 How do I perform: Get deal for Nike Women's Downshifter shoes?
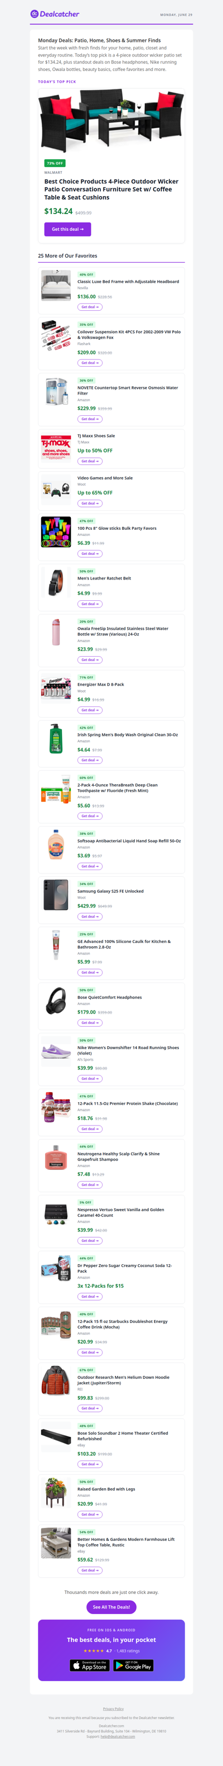(90, 1079)
